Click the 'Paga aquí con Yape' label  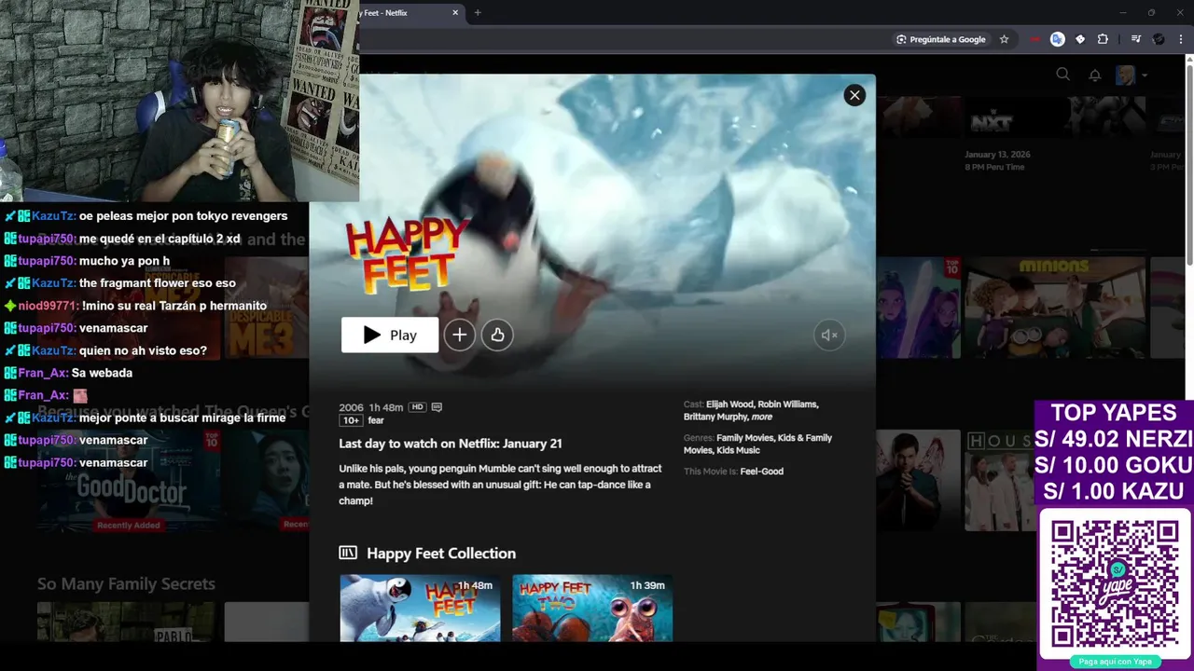tap(1115, 662)
